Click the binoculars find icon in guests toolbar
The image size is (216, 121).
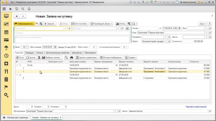[72, 57]
